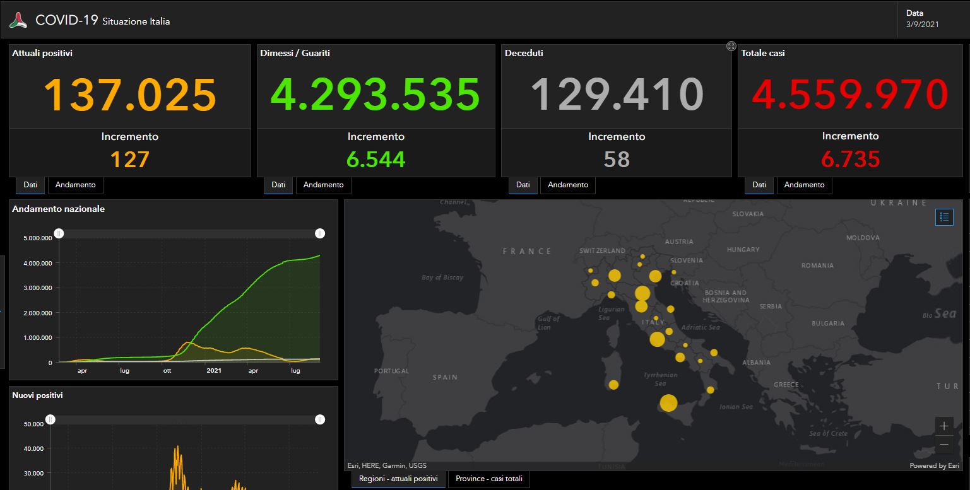
Task: Select the Umbria bubble on the map
Action: click(x=656, y=318)
